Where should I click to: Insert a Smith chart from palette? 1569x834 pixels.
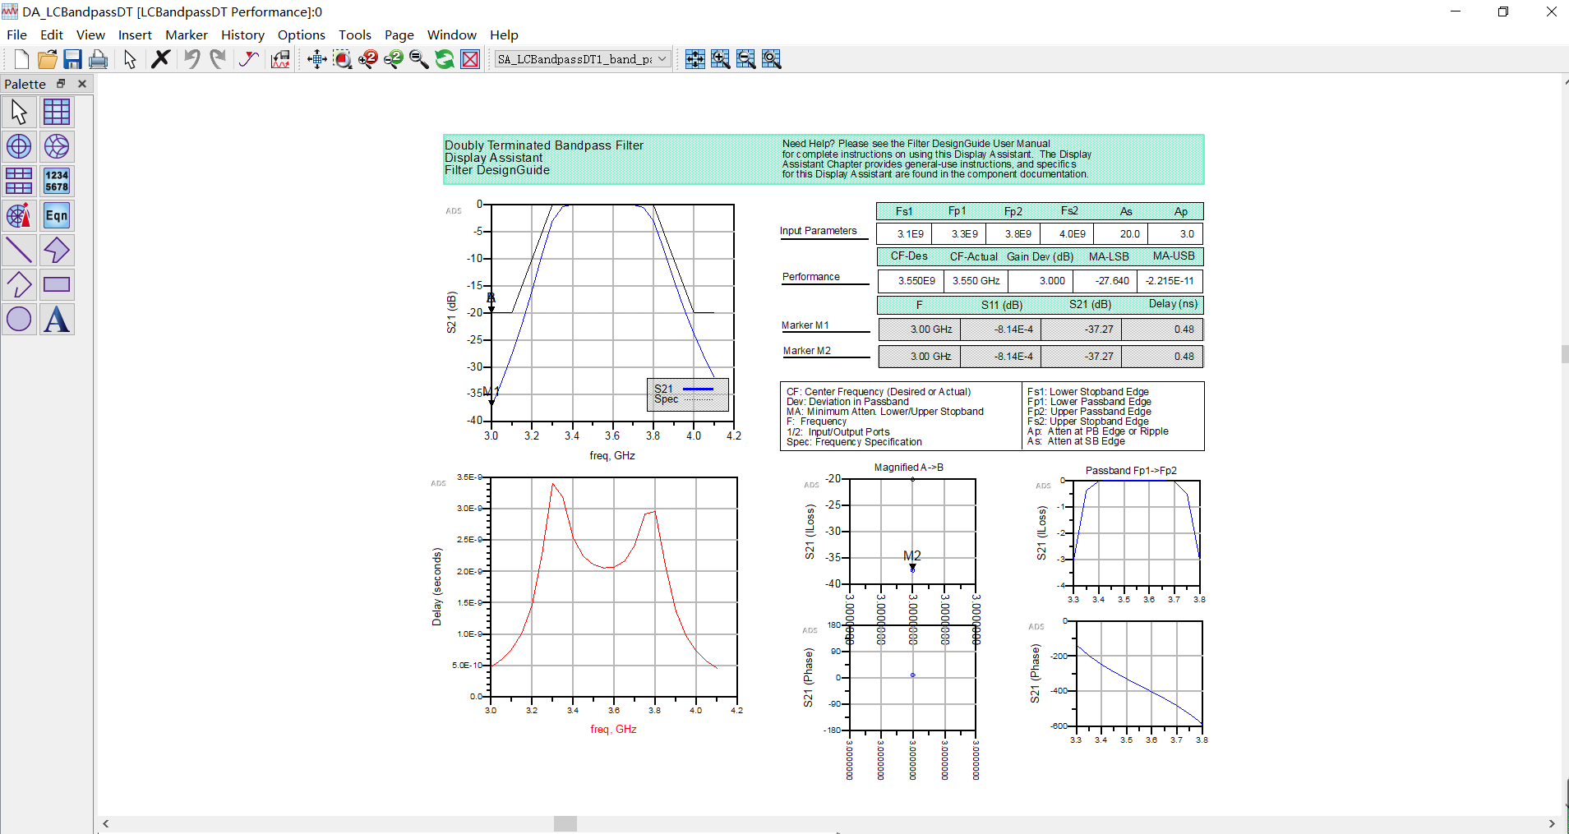click(x=57, y=146)
